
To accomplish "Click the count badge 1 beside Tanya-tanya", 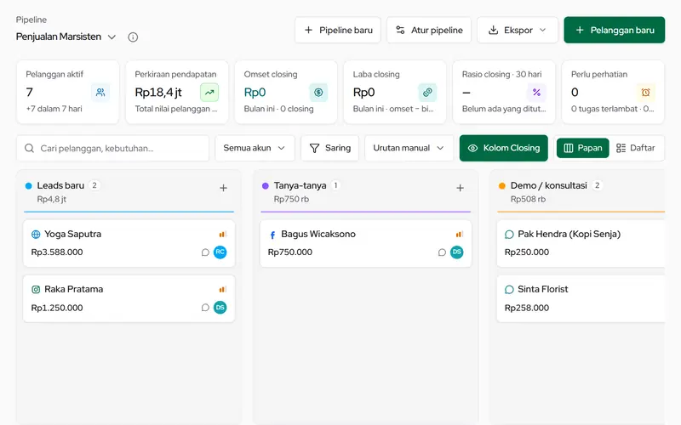I will (x=335, y=185).
